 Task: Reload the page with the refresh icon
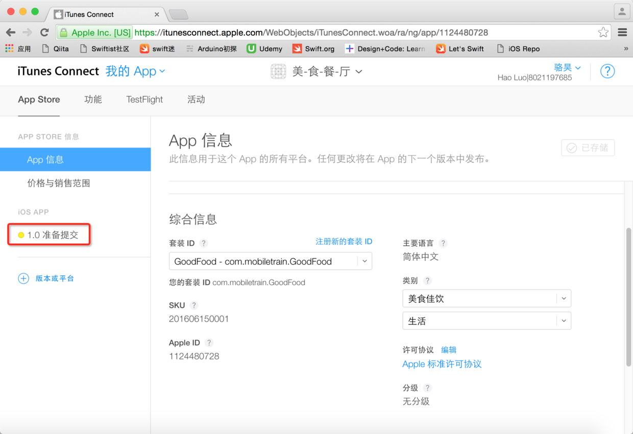point(44,33)
